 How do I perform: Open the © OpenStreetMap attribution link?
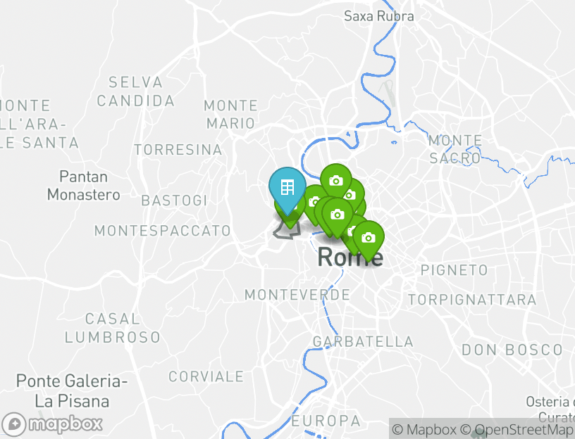(517, 430)
